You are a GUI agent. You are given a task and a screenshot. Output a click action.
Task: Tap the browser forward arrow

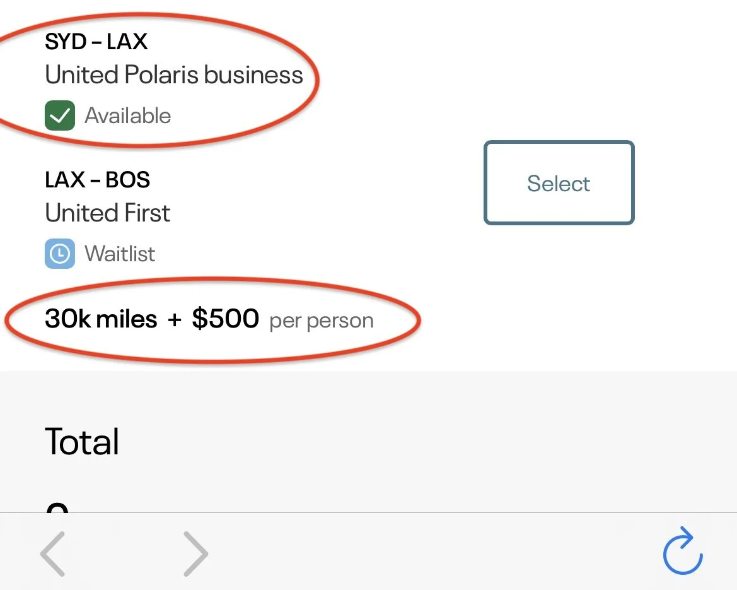195,553
